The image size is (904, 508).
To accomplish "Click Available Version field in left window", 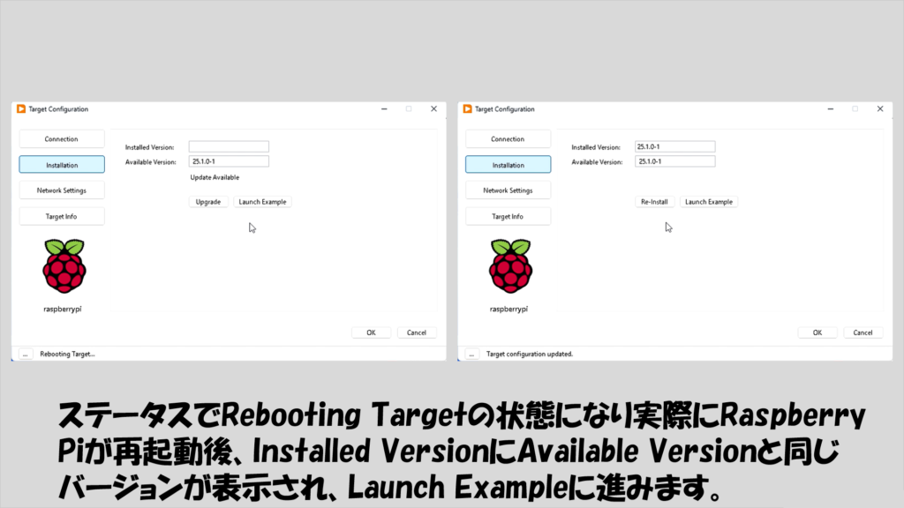I will point(229,162).
